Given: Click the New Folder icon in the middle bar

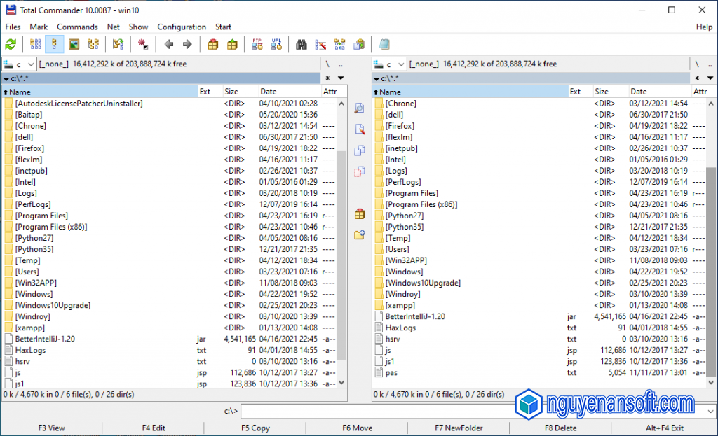Looking at the screenshot, I should [360, 235].
